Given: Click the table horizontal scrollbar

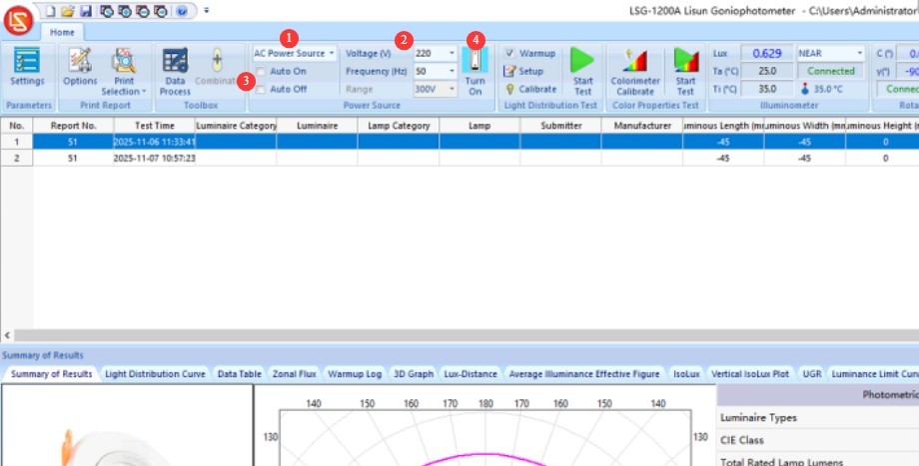Looking at the screenshot, I should (x=465, y=335).
